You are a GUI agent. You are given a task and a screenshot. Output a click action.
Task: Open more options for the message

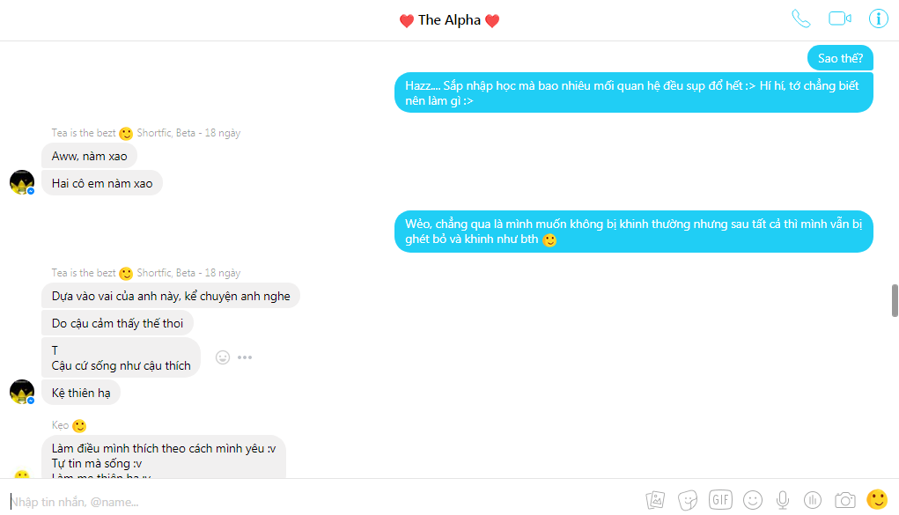click(x=245, y=357)
